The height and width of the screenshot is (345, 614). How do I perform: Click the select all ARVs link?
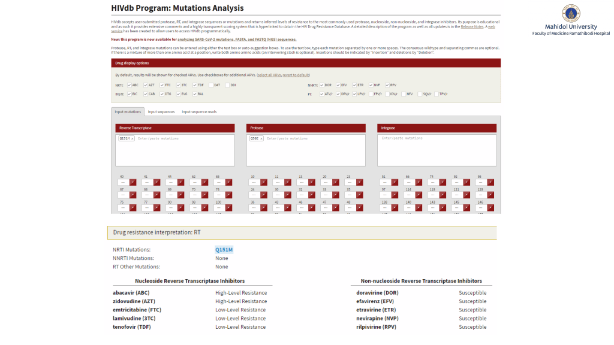[x=269, y=75]
